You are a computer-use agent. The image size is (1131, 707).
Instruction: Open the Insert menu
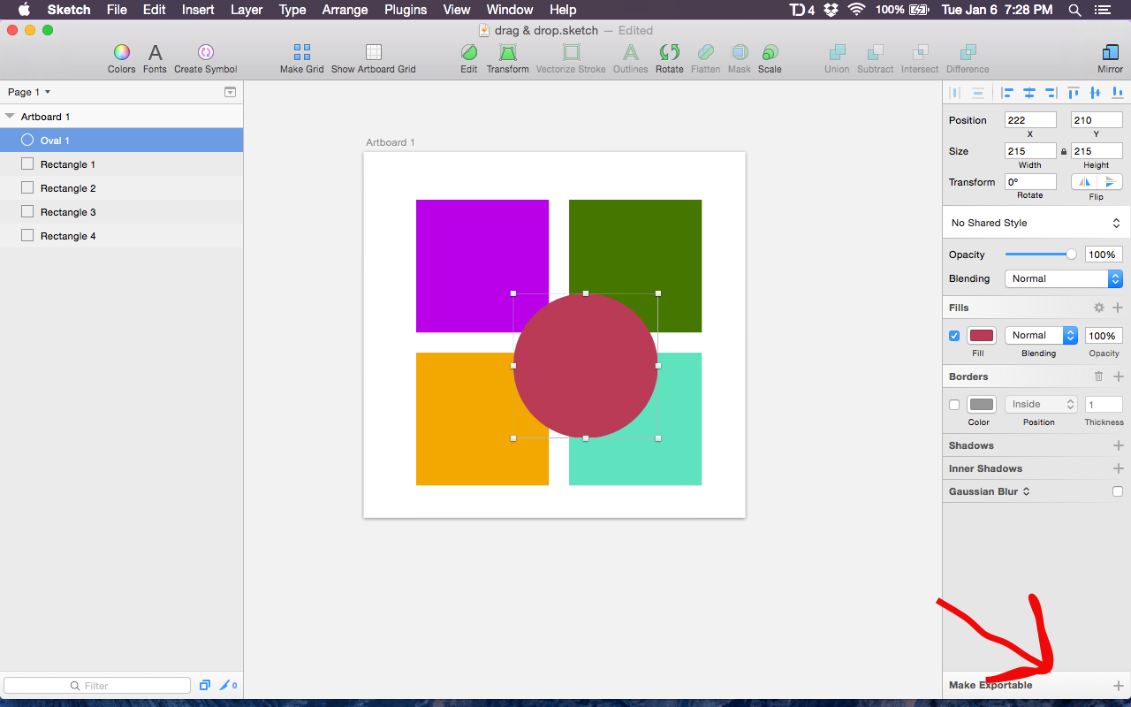click(198, 10)
